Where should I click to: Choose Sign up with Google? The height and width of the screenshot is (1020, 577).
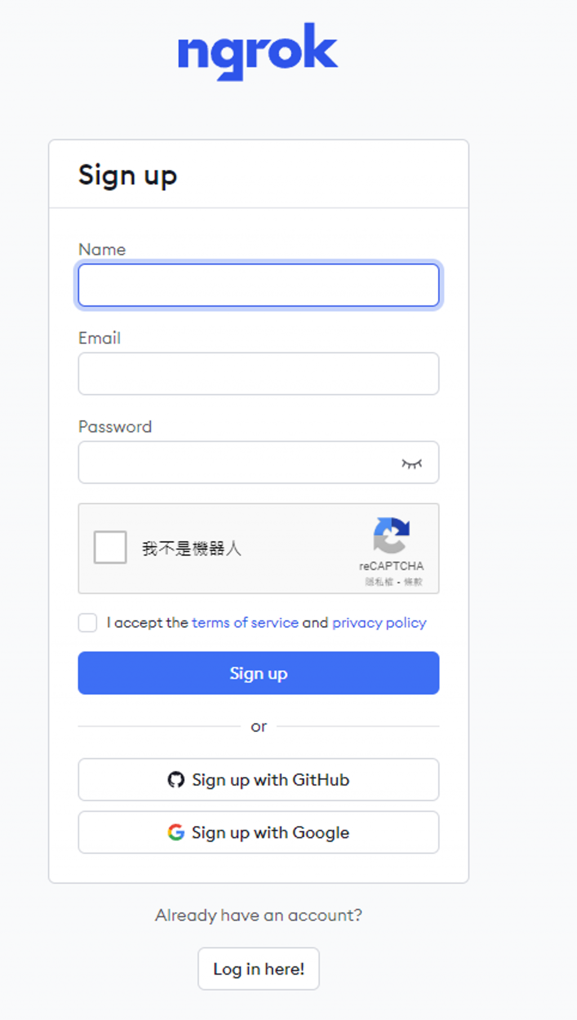[x=259, y=832]
